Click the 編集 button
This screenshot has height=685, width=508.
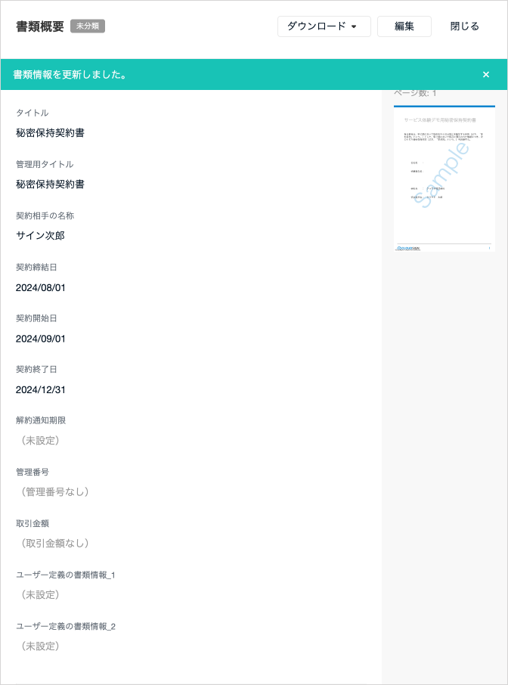pyautogui.click(x=404, y=26)
